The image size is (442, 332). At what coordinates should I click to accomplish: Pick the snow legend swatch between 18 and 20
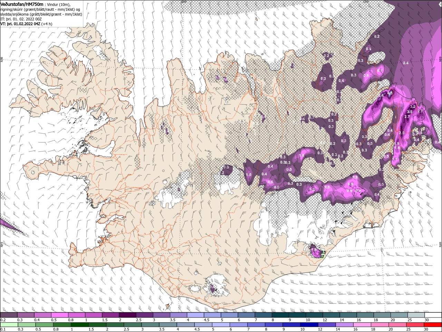click(383, 315)
